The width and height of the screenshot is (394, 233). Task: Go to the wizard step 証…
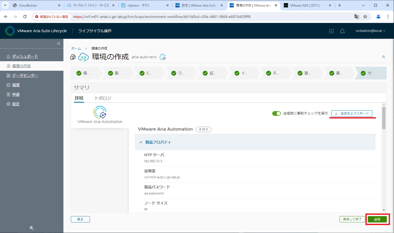click(212, 73)
